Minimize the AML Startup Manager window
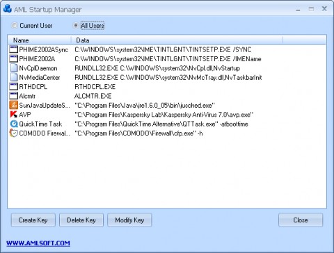Screen dimensions: 334x253 point(298,10)
